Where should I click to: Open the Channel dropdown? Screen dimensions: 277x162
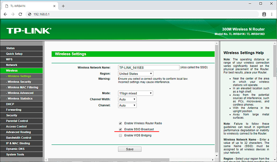pyautogui.click(x=127, y=105)
